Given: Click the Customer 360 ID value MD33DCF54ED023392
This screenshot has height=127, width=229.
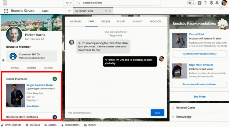Looking at the screenshot, I should click(32, 58).
